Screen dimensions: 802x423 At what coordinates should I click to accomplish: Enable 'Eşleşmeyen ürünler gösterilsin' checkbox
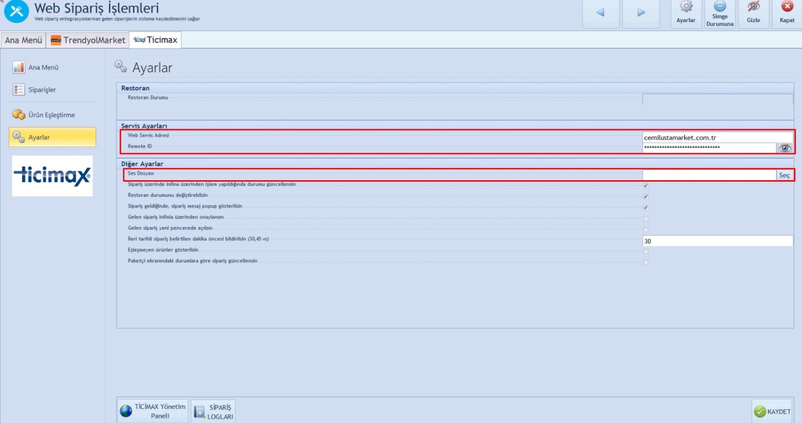646,251
